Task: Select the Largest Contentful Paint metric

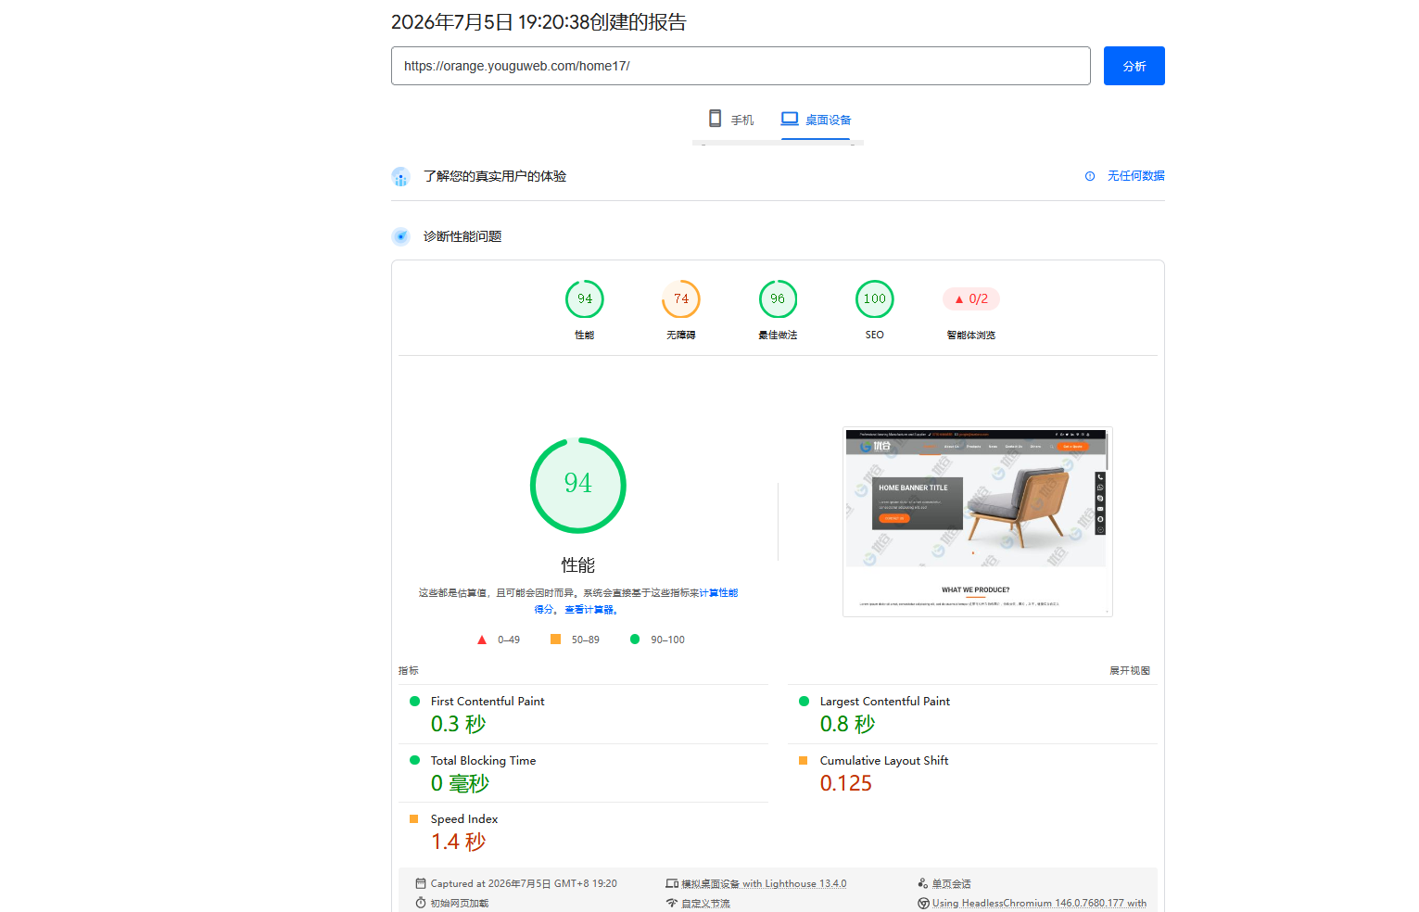Action: 885,702
